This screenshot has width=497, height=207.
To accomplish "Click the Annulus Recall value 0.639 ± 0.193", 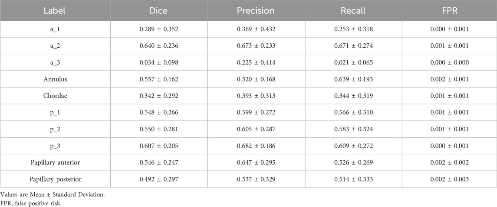I will point(354,79).
